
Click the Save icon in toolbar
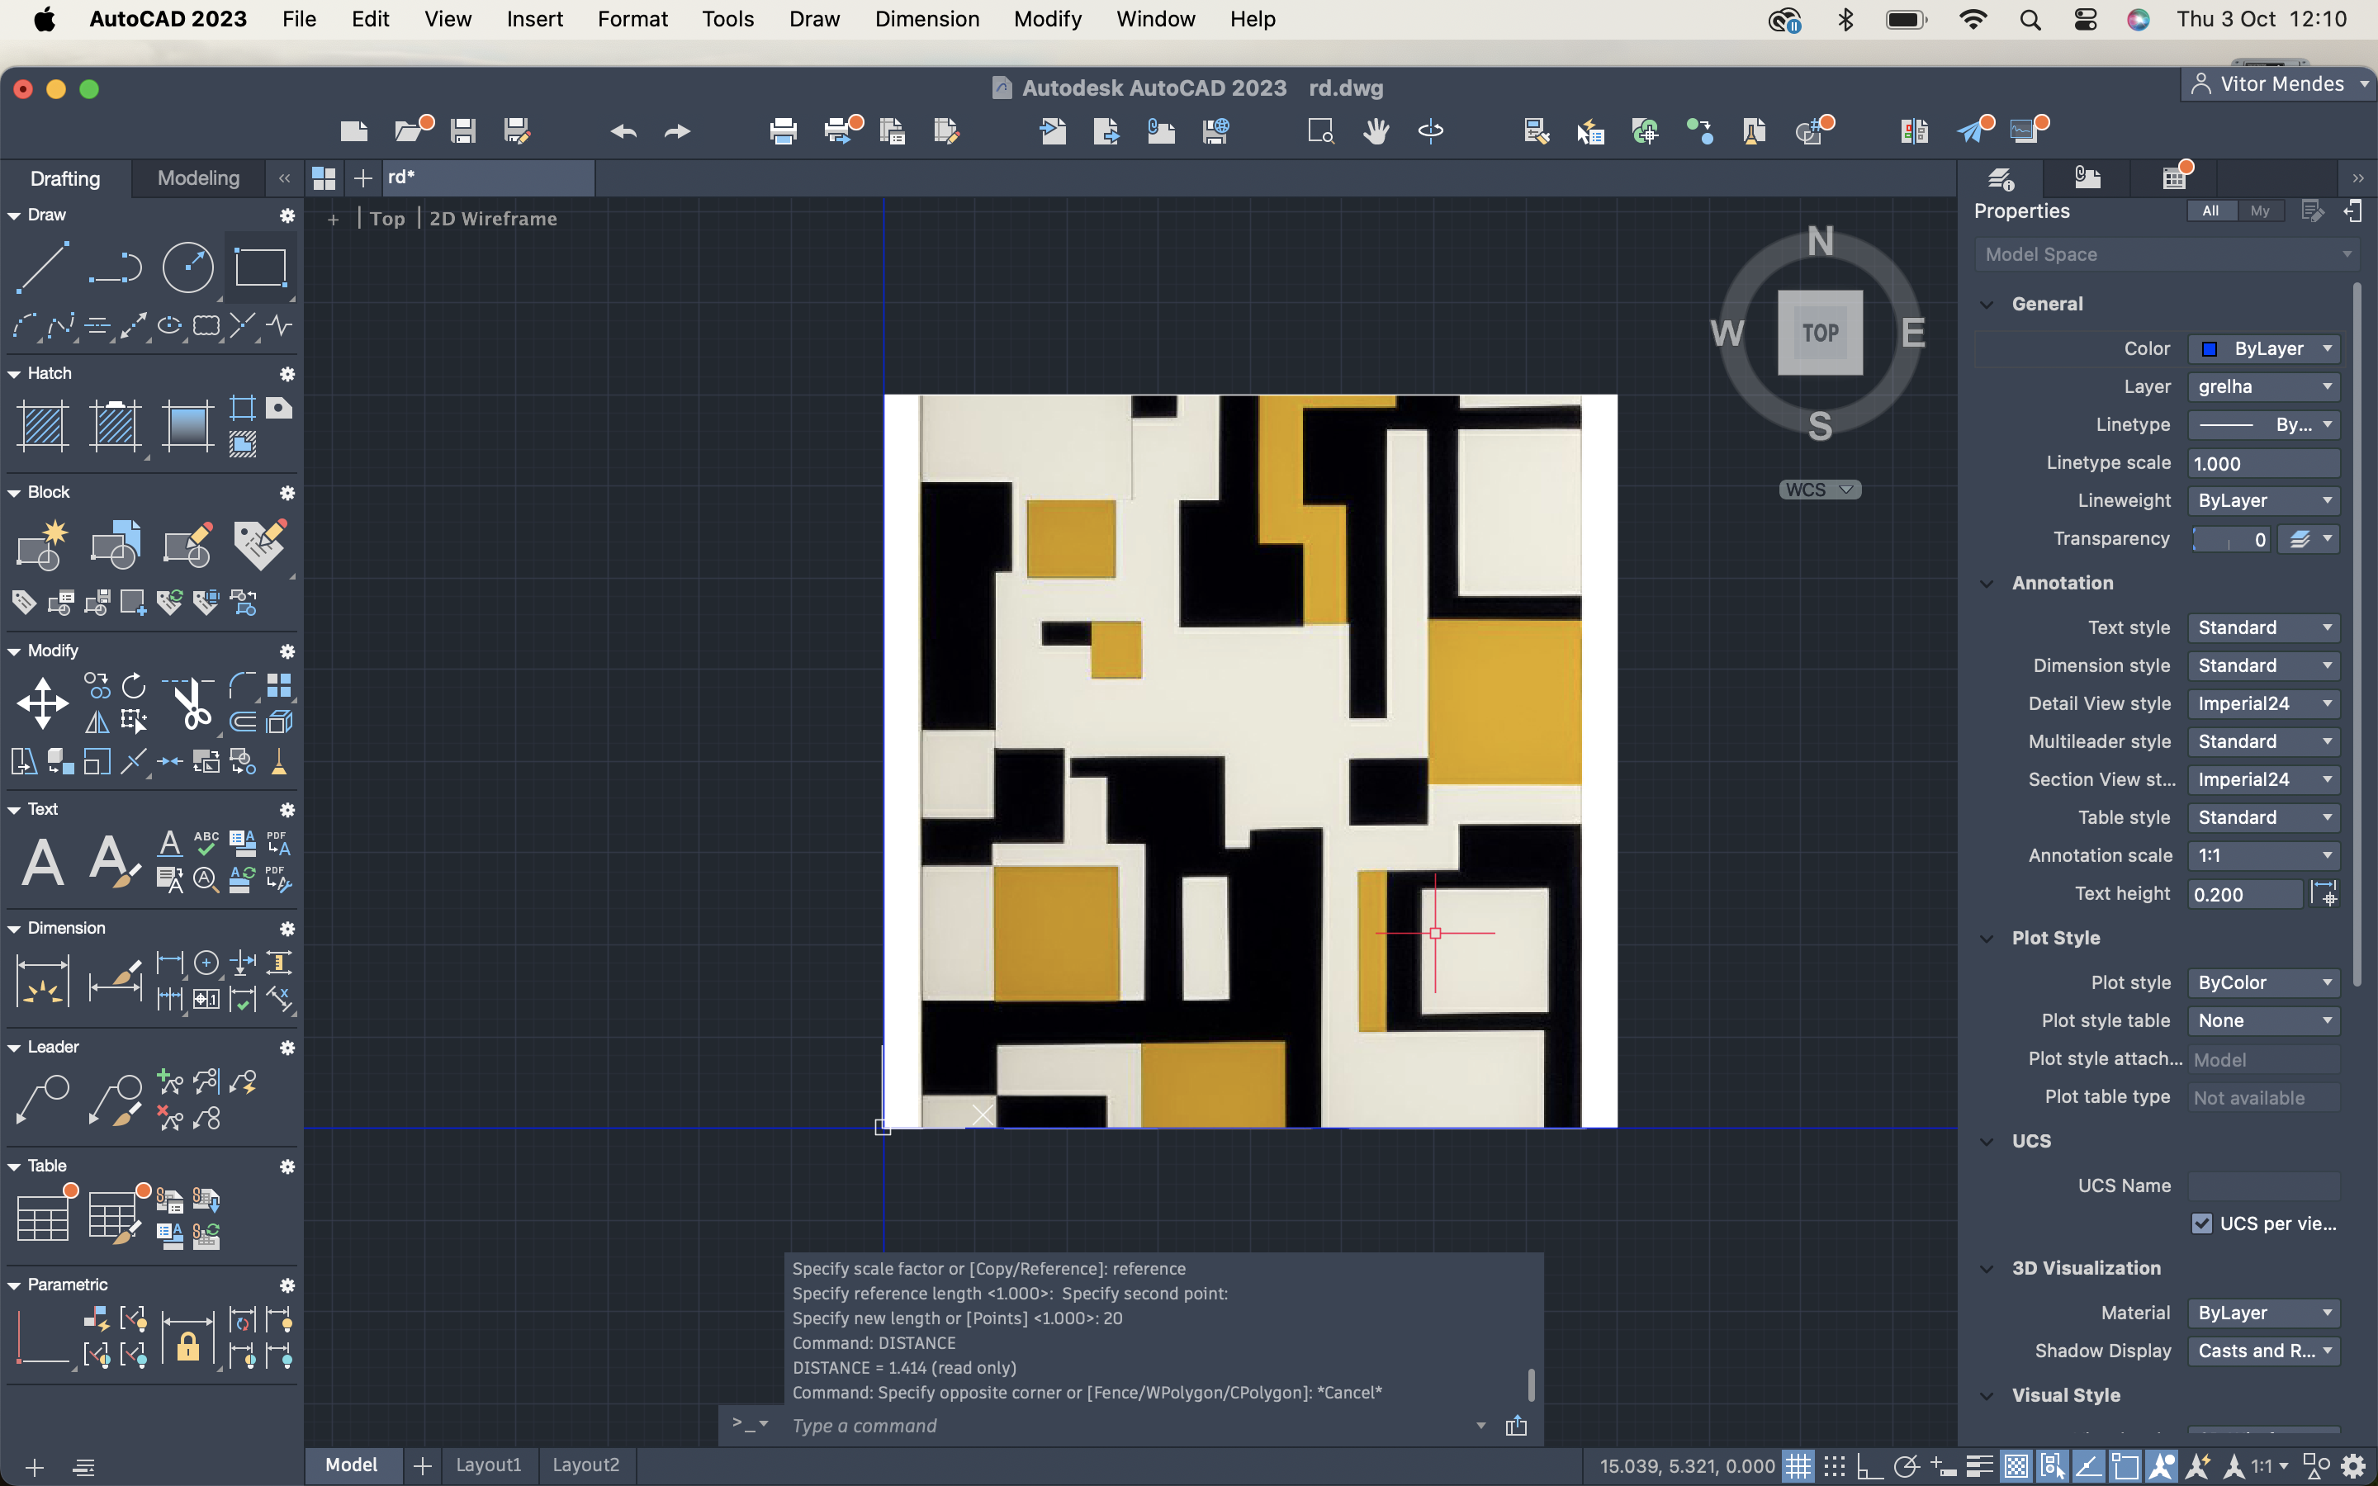[x=463, y=130]
